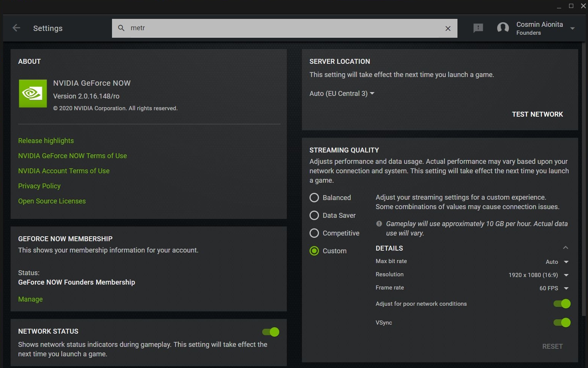This screenshot has height=368, width=588.
Task: Clear the search field with X
Action: (x=448, y=28)
